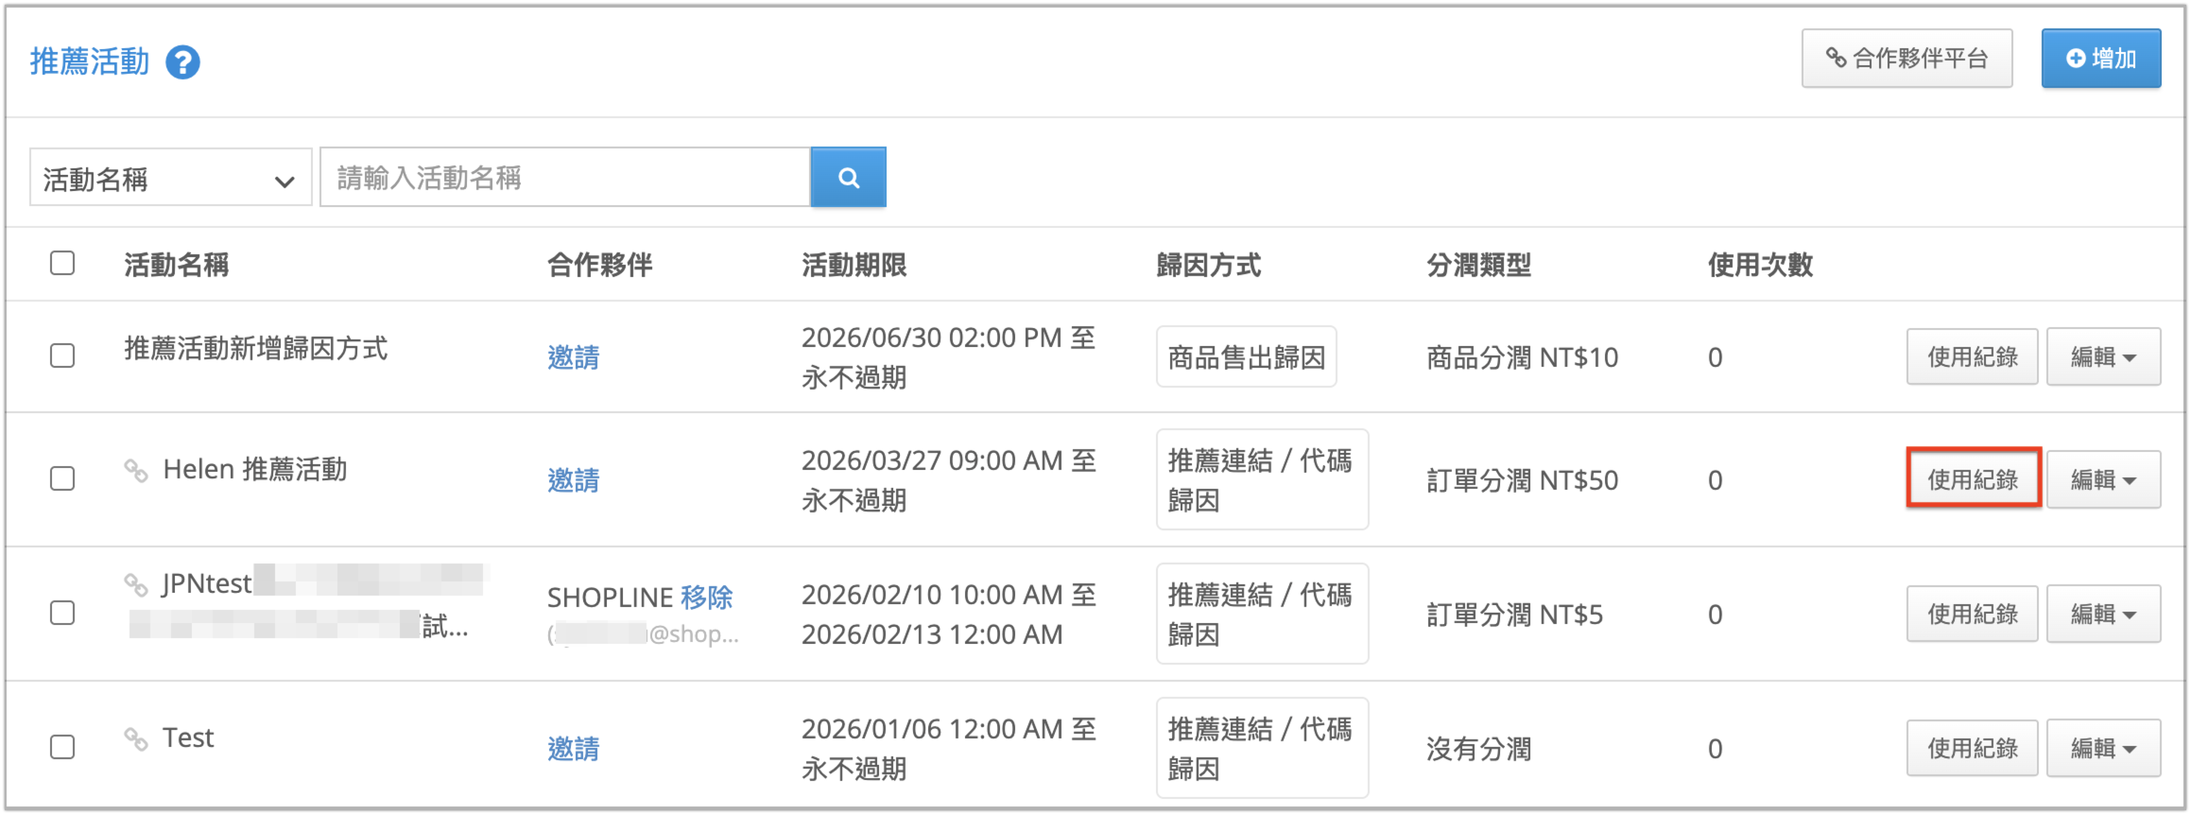Check the Helen 推薦活動 row checkbox
Screen dimensions: 2191x815
pos(62,478)
